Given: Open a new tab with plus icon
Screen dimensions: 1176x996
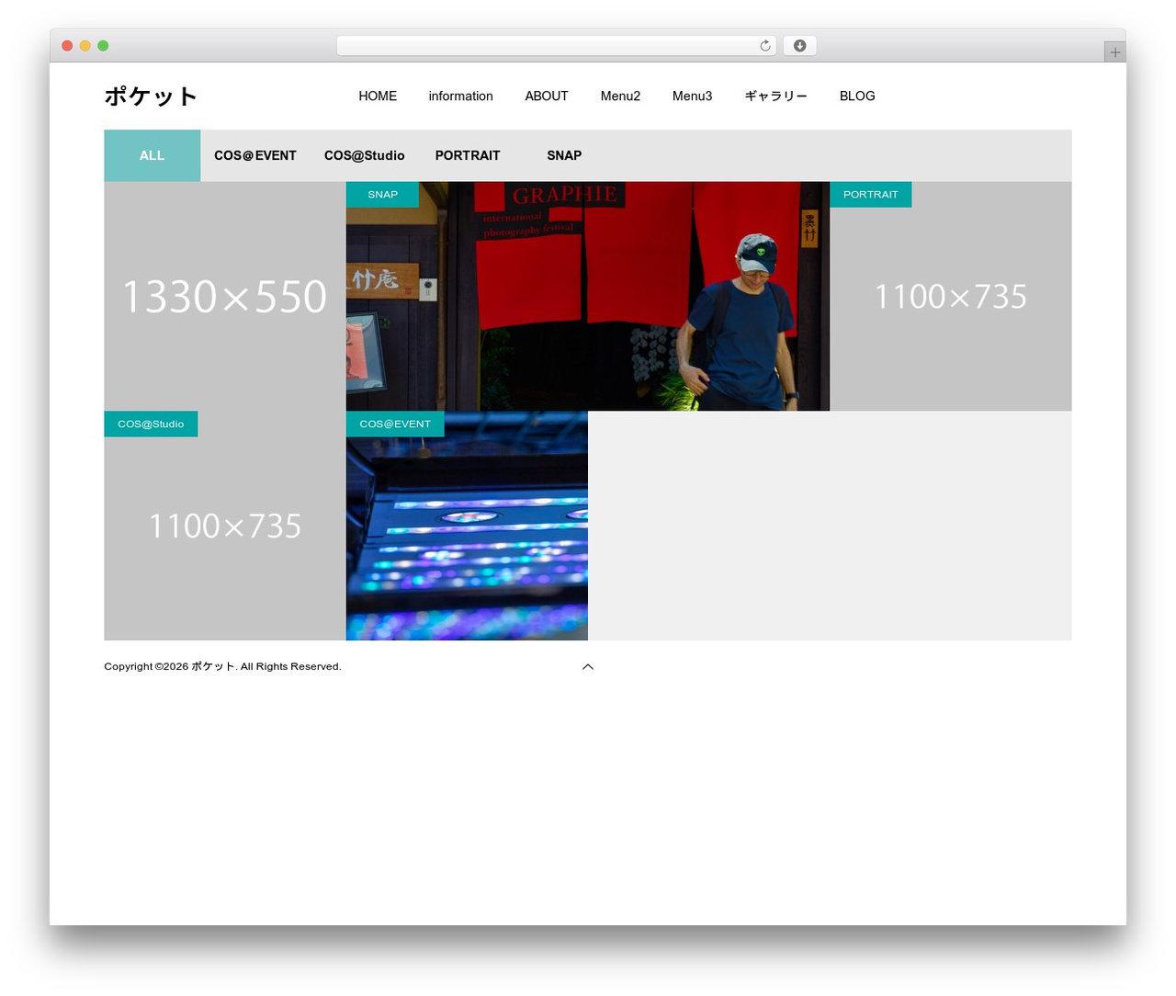Looking at the screenshot, I should point(1114,52).
